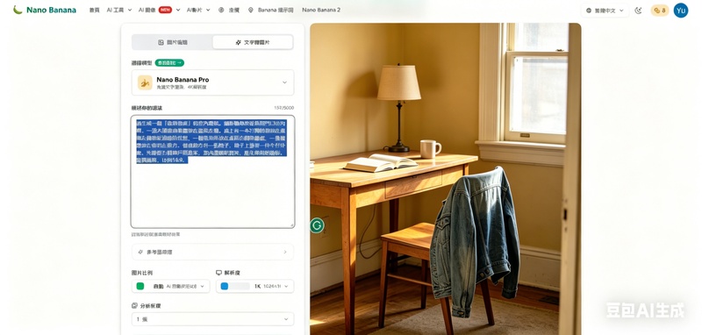Click the blue swatch in resolution box
This screenshot has width=702, height=335.
[225, 286]
